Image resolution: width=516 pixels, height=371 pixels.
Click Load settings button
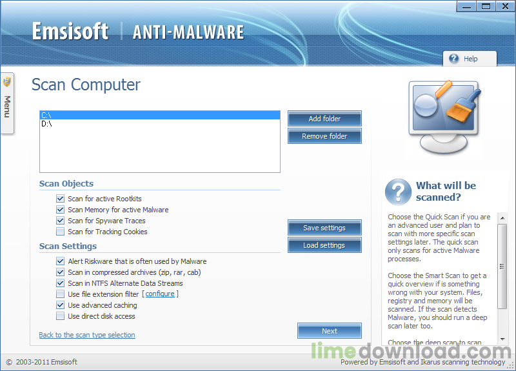pyautogui.click(x=324, y=245)
